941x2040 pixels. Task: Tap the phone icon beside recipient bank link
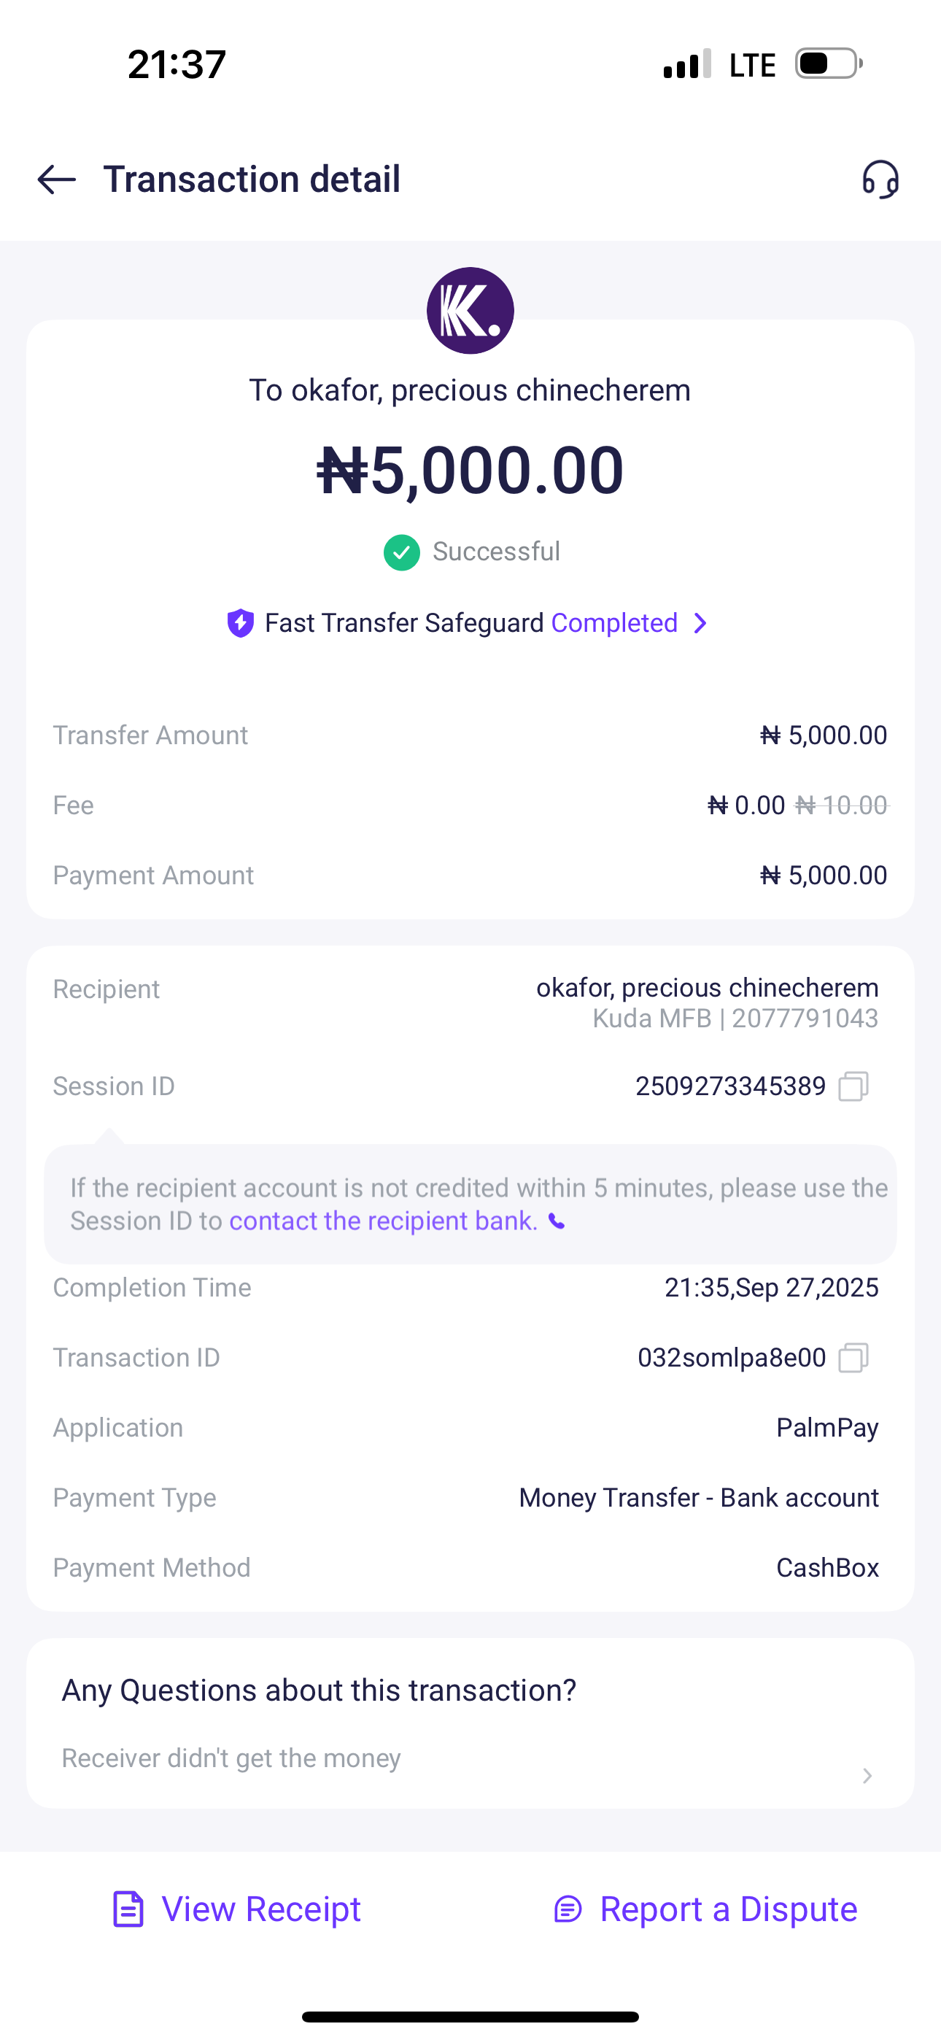pos(557,1222)
